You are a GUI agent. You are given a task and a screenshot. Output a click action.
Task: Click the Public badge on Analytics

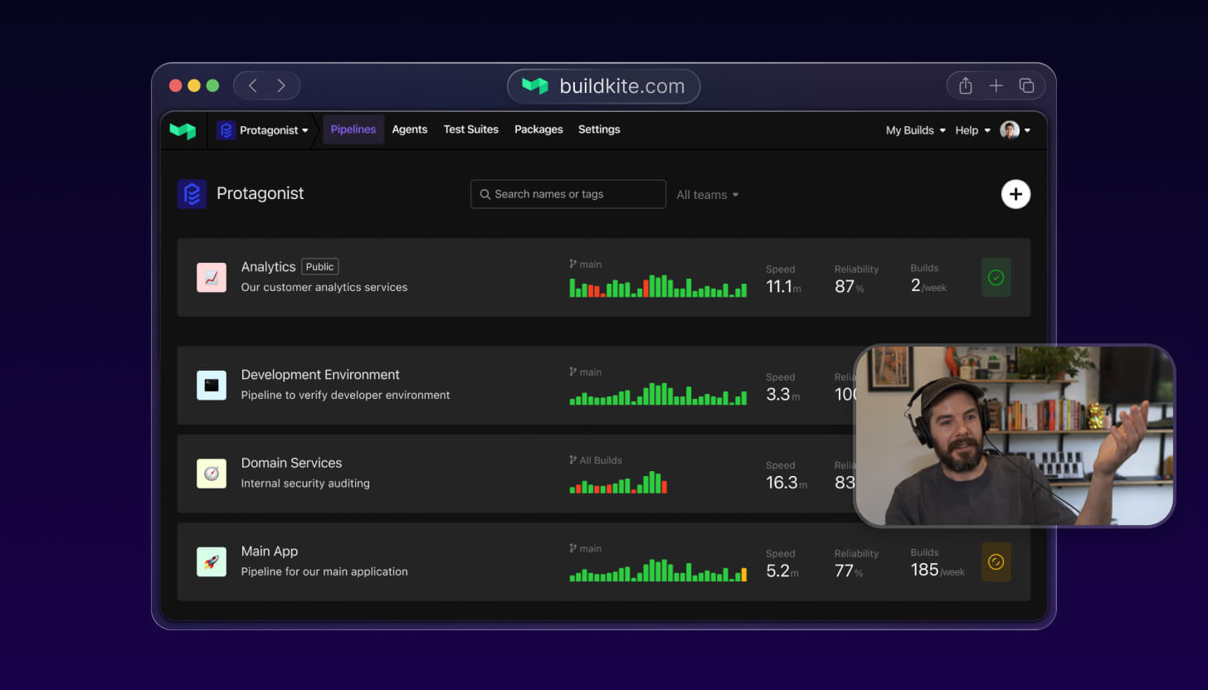tap(319, 266)
